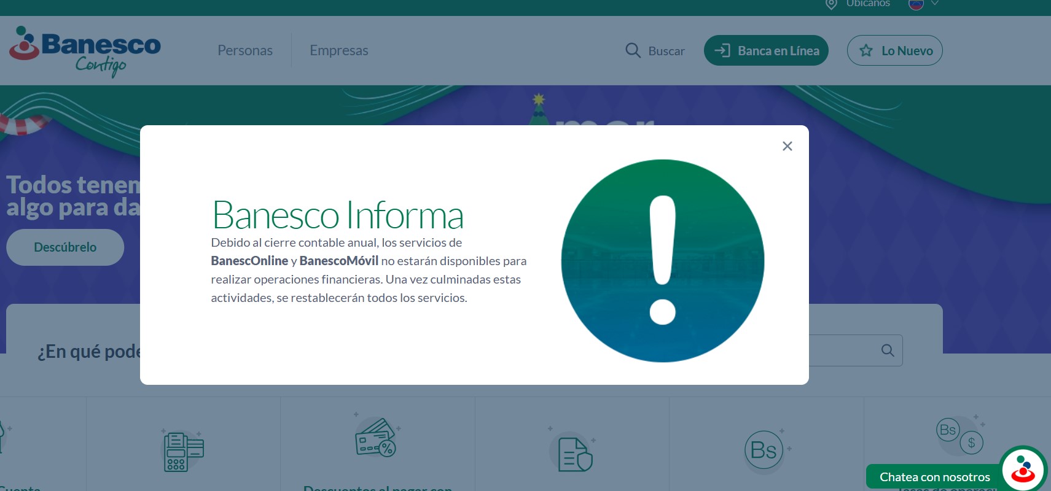The height and width of the screenshot is (491, 1051).
Task: Click the Descúbrelo button
Action: (65, 247)
